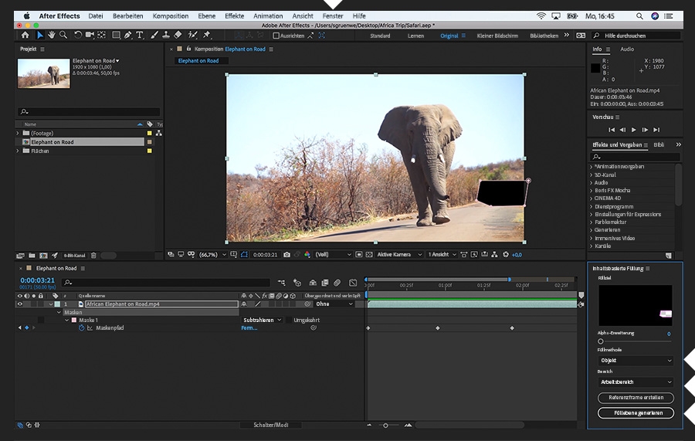Select the Clone Stamp tool
The width and height of the screenshot is (695, 441).
pos(165,35)
